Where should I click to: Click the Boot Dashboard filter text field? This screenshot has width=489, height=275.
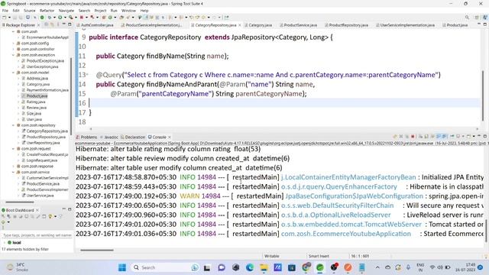pyautogui.click(x=37, y=235)
